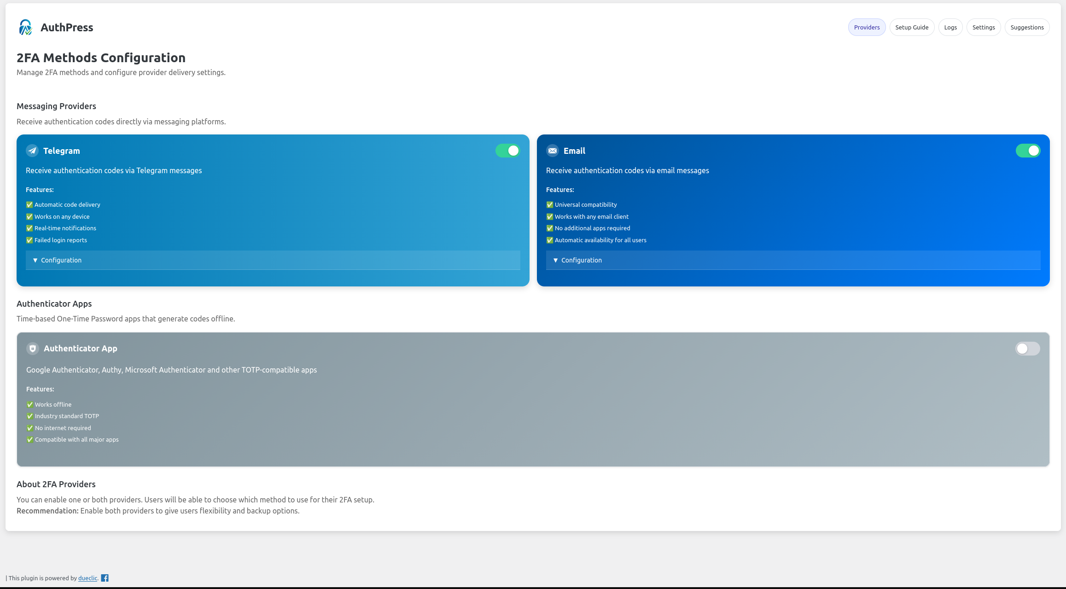The height and width of the screenshot is (589, 1066).
Task: Click the AuthPress logo icon
Action: click(x=25, y=27)
